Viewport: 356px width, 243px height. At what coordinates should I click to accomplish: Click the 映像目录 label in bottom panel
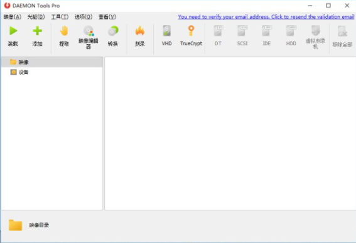click(x=39, y=225)
